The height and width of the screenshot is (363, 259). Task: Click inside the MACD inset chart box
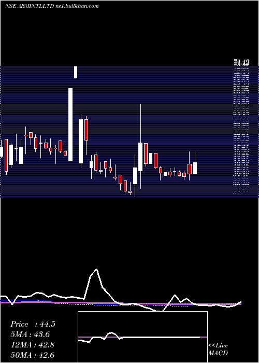[x=142, y=337]
